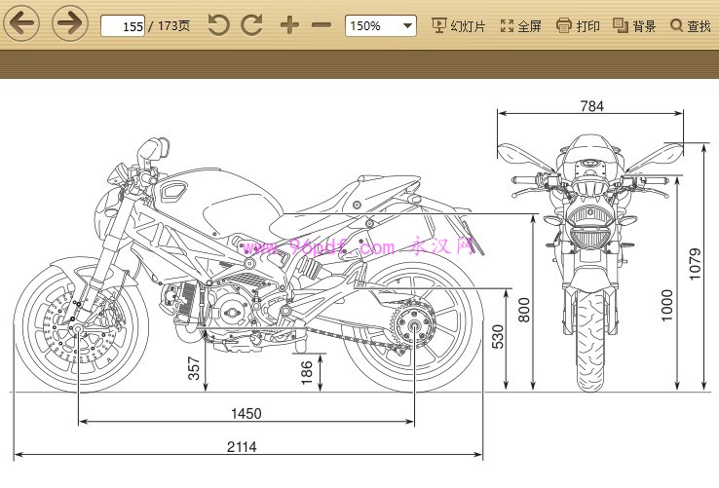
Task: Enter fullscreen mode (全屏)
Action: (x=520, y=25)
